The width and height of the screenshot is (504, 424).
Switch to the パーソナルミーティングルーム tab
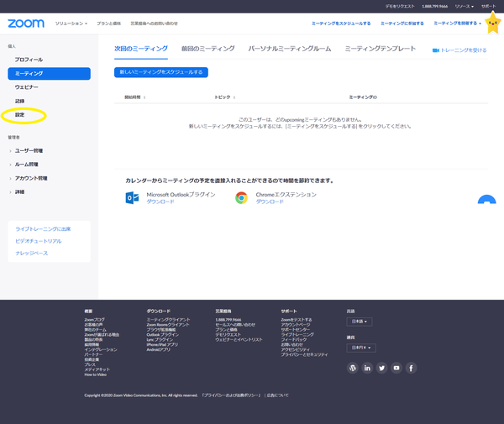(x=290, y=49)
